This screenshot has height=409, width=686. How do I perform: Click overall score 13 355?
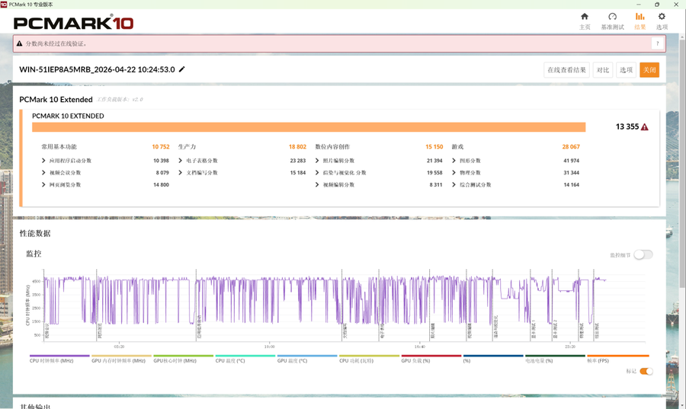click(627, 126)
